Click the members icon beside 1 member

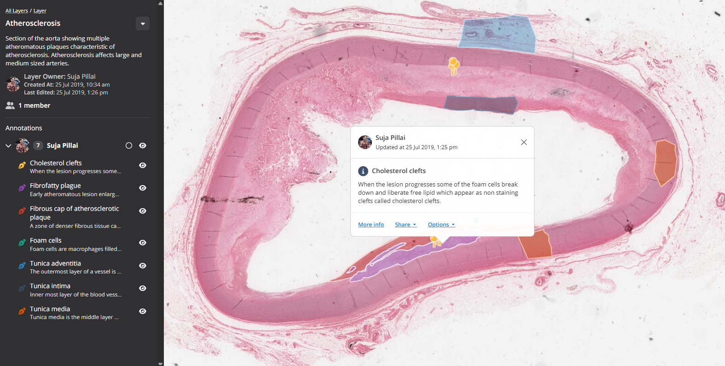tap(10, 105)
